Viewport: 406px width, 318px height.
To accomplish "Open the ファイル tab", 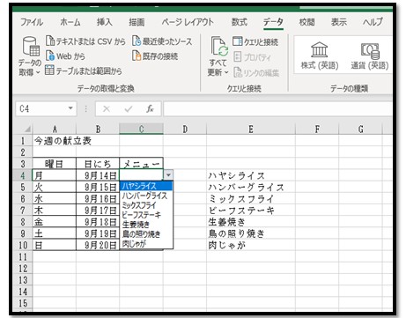I will click(x=32, y=22).
